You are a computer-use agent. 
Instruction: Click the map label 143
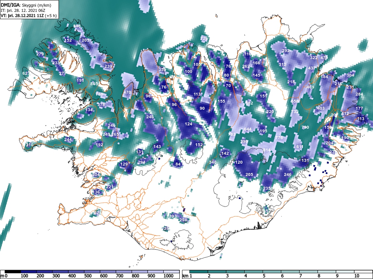tap(157, 147)
